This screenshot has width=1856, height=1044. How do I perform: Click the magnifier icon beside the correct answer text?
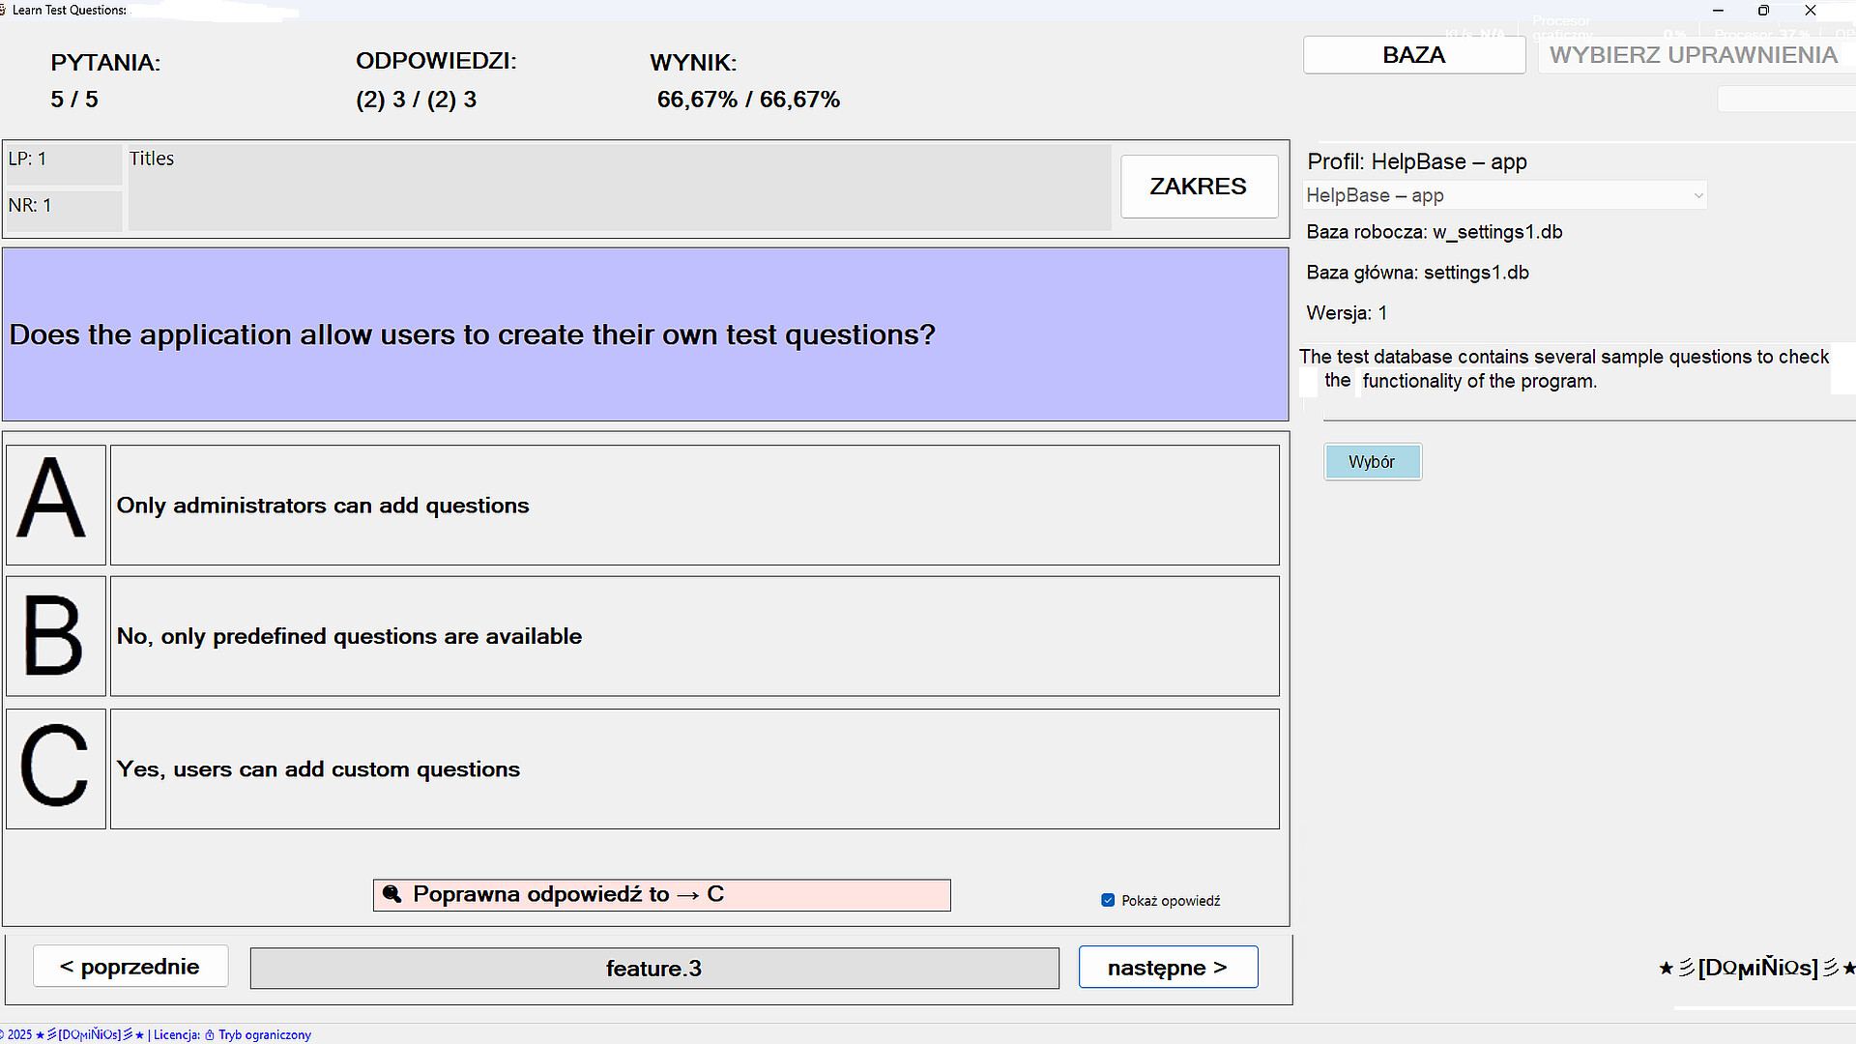point(392,894)
